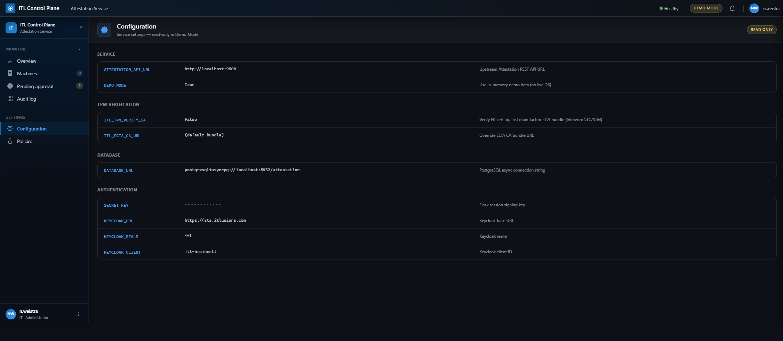The width and height of the screenshot is (783, 341).
Task: Click the Machines icon in sidebar
Action: [x=10, y=73]
